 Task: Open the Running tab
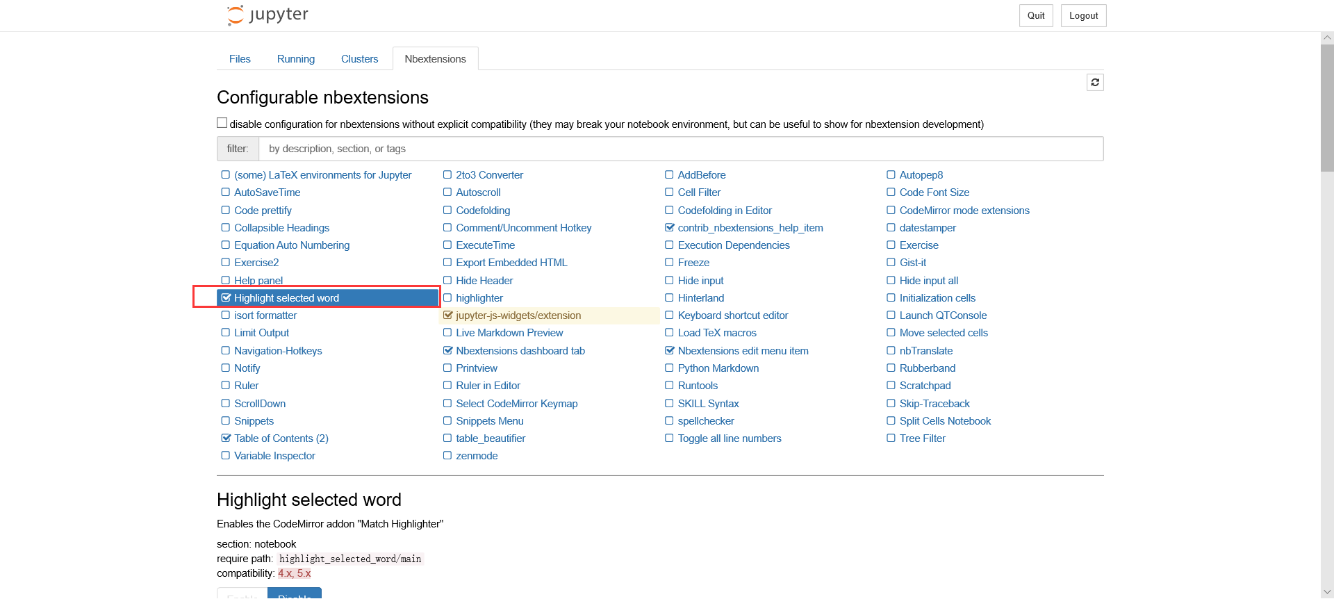(296, 59)
